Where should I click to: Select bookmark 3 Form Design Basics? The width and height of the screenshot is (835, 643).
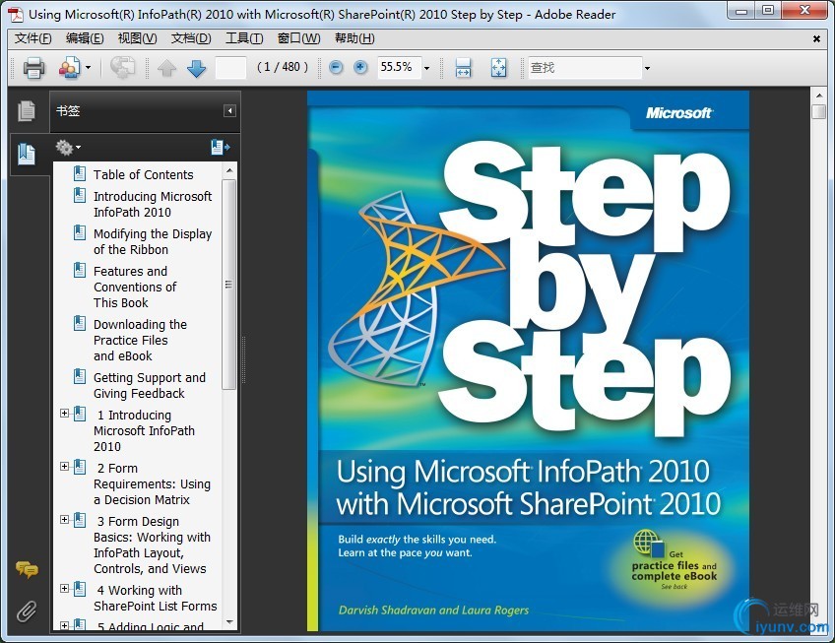(152, 545)
